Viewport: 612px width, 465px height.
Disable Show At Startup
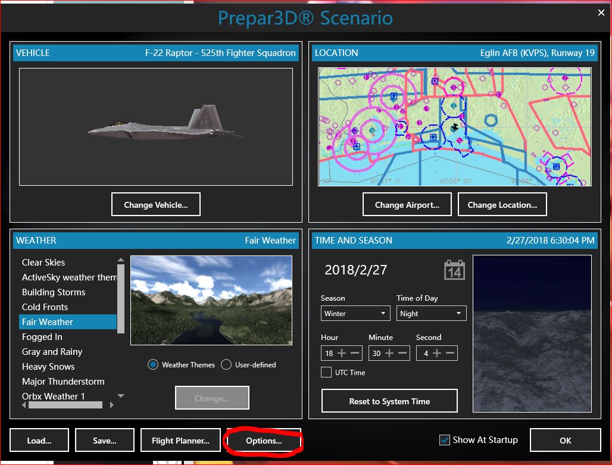[x=444, y=439]
